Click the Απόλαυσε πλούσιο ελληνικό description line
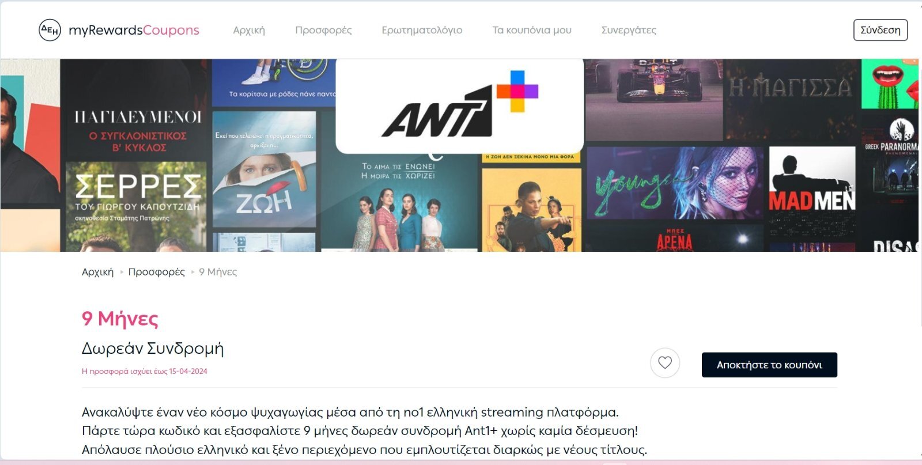This screenshot has height=465, width=922. (364, 449)
